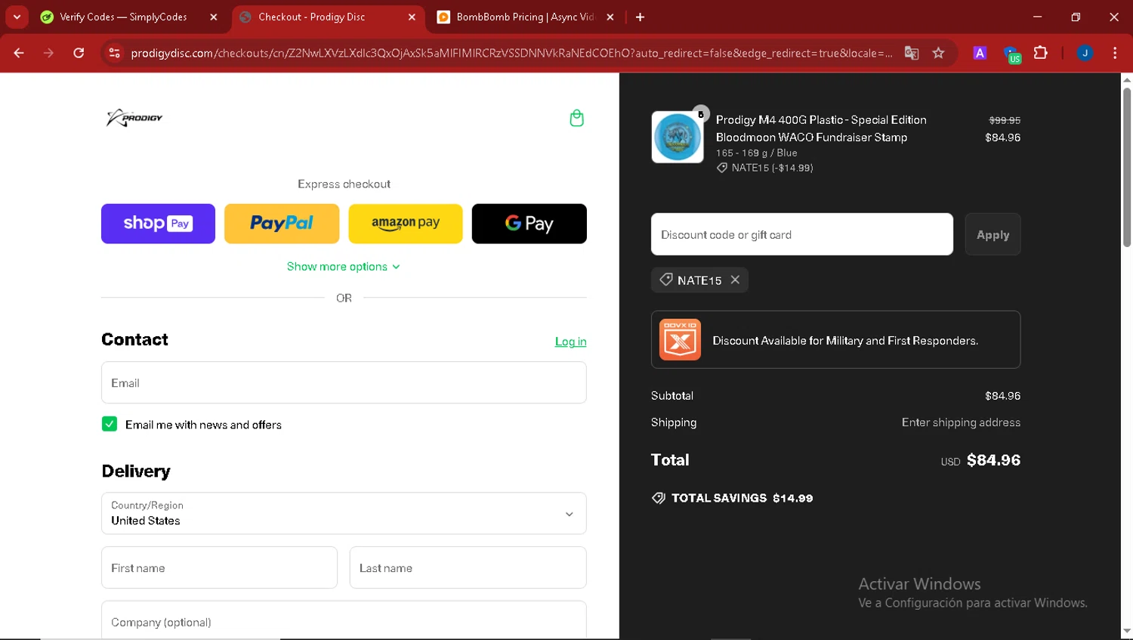The width and height of the screenshot is (1133, 640).
Task: Click the GOVX ID logo icon
Action: [x=680, y=339]
